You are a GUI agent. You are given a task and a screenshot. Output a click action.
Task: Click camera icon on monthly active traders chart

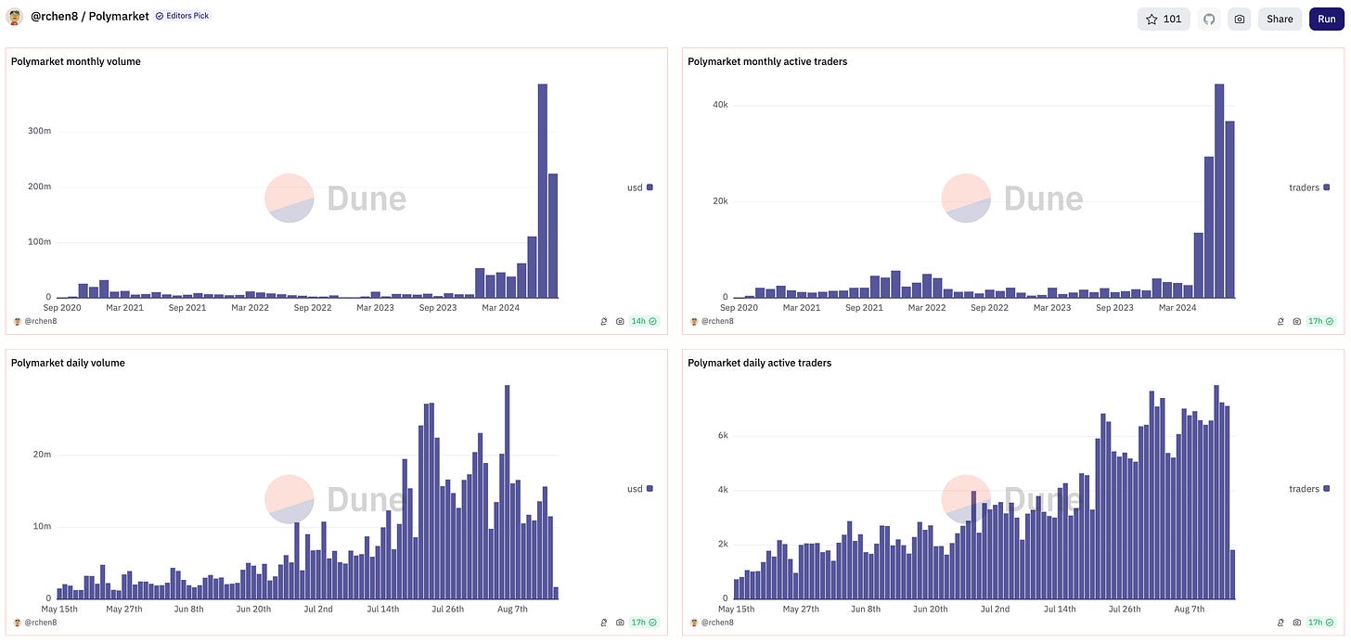[1296, 321]
